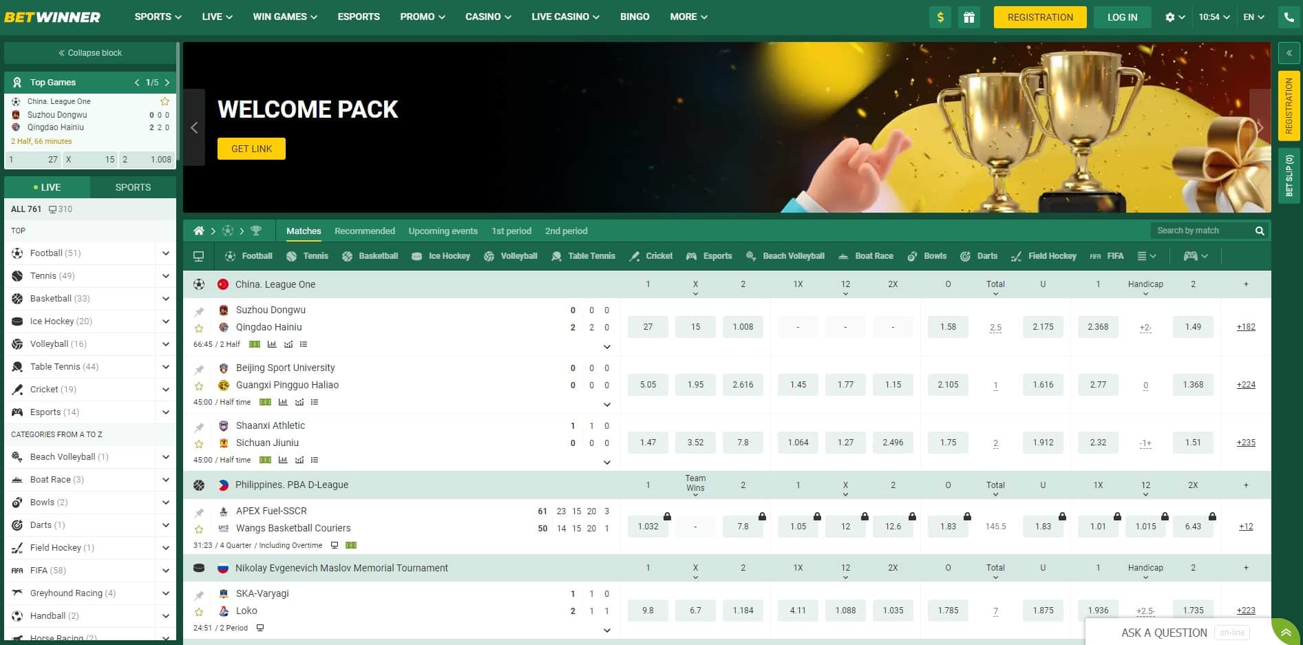The height and width of the screenshot is (645, 1303).
Task: Expand the Football category in sidebar
Action: coord(165,253)
